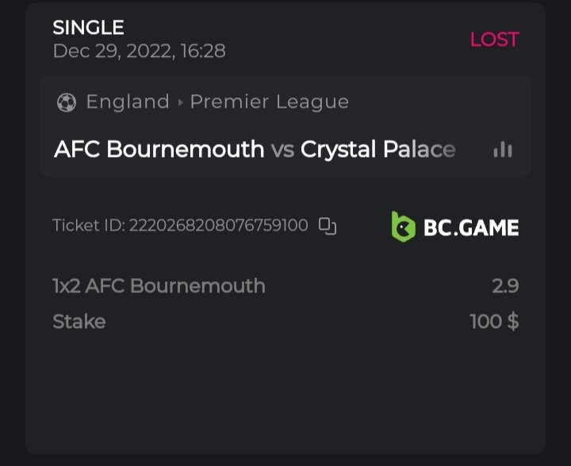Open the Premier League link

coord(270,102)
